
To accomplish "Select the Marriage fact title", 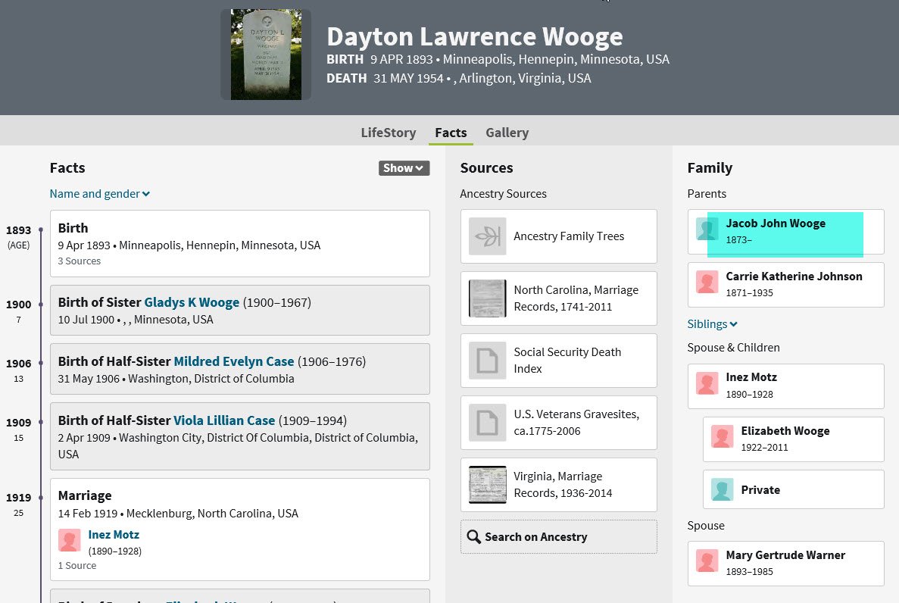I will pyautogui.click(x=85, y=495).
